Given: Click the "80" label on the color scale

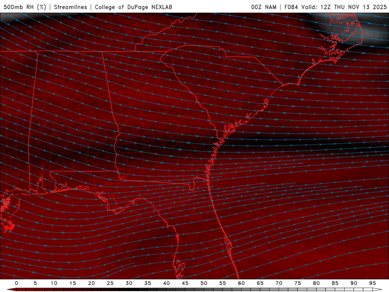Looking at the screenshot, I should [316, 283].
